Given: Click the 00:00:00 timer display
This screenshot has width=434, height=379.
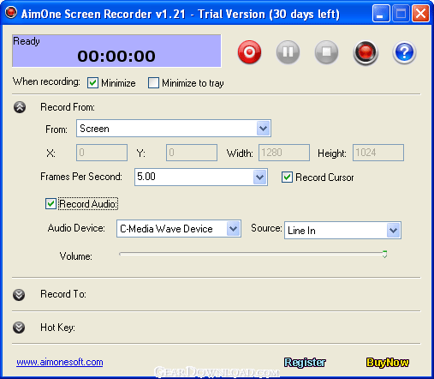Looking at the screenshot, I should tap(116, 56).
